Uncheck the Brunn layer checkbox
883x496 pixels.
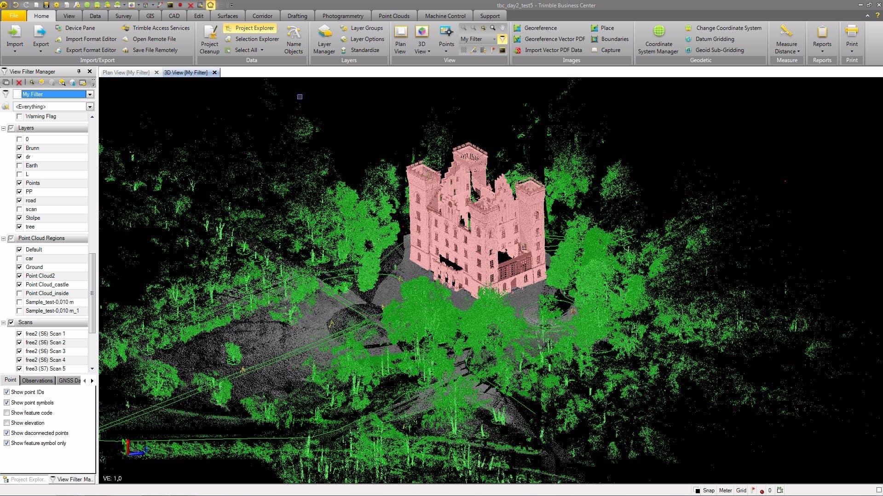[19, 148]
